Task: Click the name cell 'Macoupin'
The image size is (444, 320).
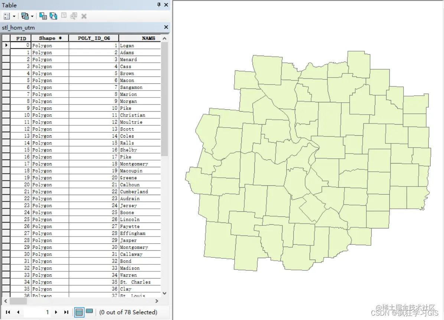Action: pyautogui.click(x=140, y=171)
